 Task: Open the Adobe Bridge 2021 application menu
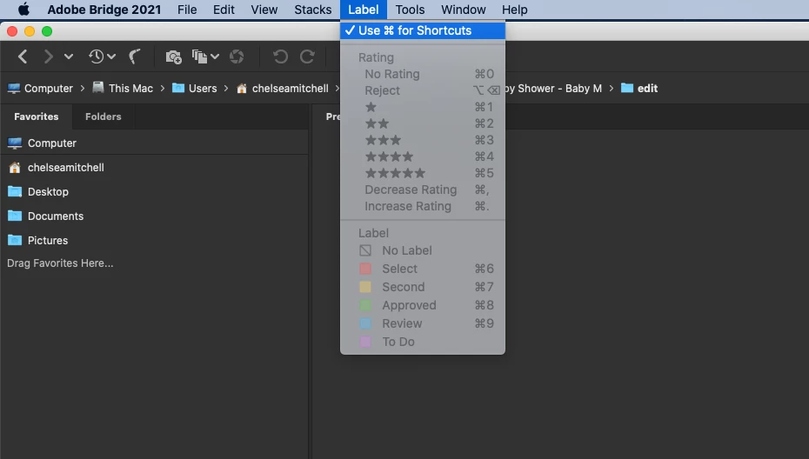[x=104, y=10]
